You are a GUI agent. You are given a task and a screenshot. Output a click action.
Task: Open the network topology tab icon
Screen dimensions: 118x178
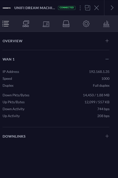coord(26,24)
